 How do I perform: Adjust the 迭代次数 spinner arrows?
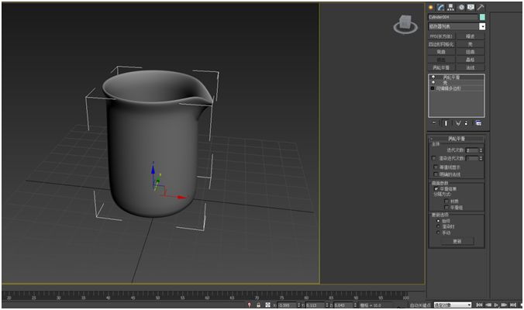(x=481, y=150)
